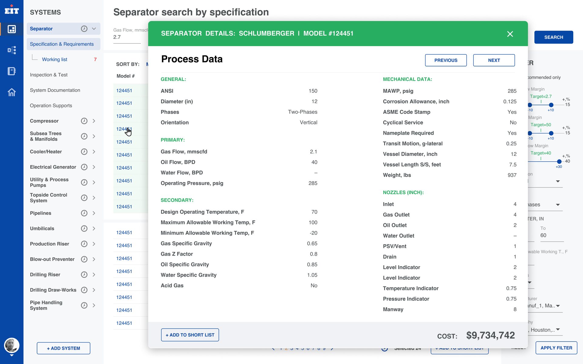
Task: Close the Separator Details dialog
Action: 510,34
